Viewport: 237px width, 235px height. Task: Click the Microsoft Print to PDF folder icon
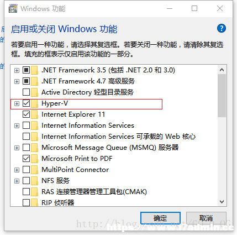coord(34,159)
